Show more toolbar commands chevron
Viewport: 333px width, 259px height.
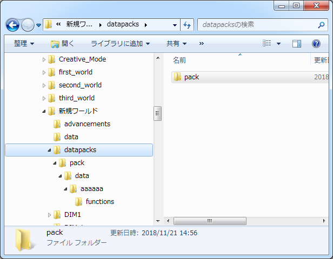tap(201, 44)
